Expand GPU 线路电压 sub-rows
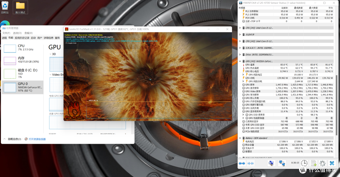 click(243, 75)
